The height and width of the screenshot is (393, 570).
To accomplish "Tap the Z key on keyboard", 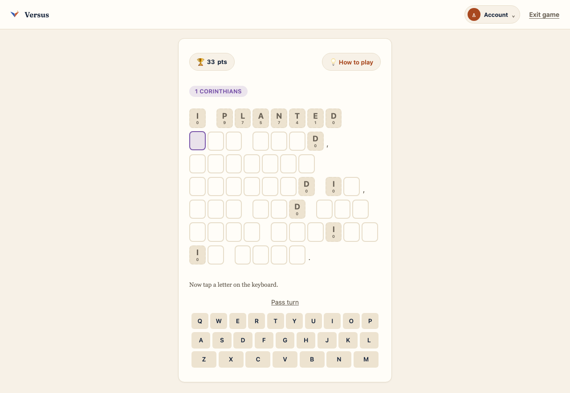I will pos(204,359).
